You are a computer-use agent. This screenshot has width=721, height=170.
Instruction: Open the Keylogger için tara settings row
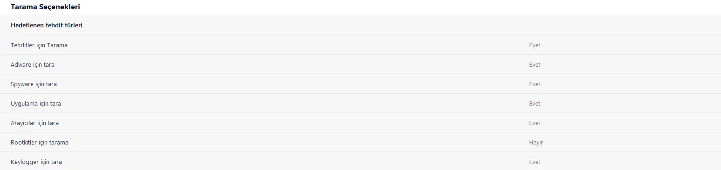pyautogui.click(x=360, y=161)
